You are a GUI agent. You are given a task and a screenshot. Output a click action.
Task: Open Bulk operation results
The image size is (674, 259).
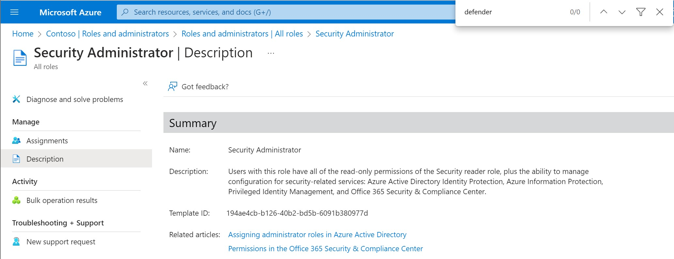[x=62, y=200]
